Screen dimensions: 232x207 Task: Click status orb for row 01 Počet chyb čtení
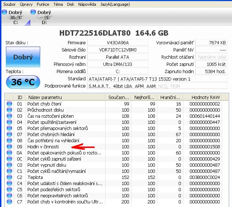[9, 104]
